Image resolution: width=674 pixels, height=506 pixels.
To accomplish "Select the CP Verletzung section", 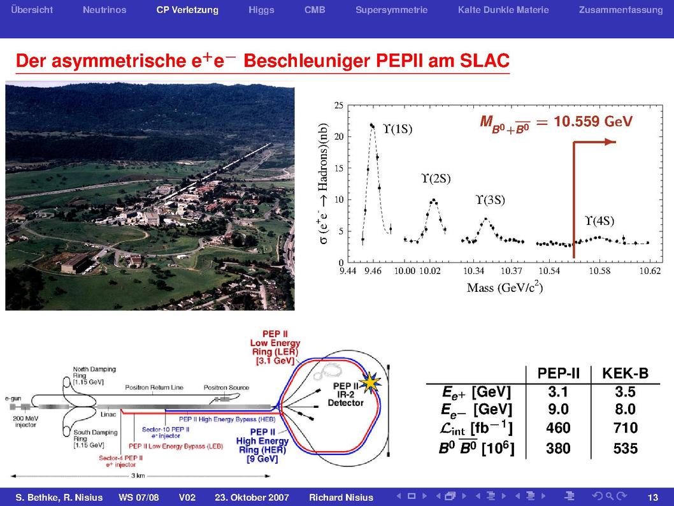I will point(187,10).
